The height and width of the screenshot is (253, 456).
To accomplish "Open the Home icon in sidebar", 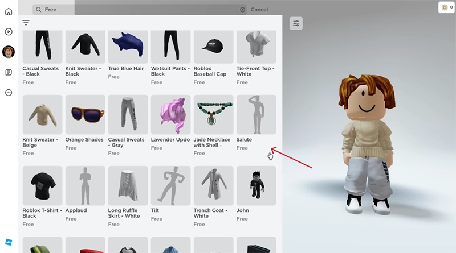I will [x=9, y=11].
